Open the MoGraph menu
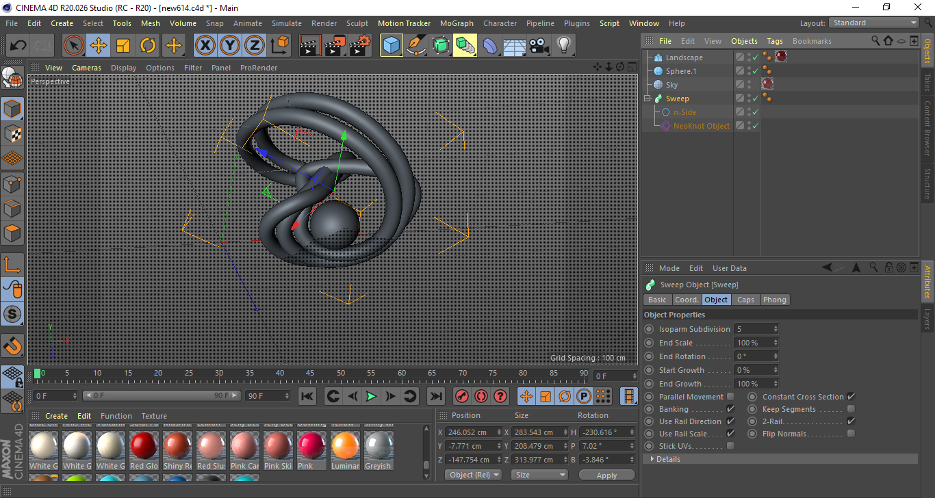Viewport: 935px width, 498px height. coord(456,23)
